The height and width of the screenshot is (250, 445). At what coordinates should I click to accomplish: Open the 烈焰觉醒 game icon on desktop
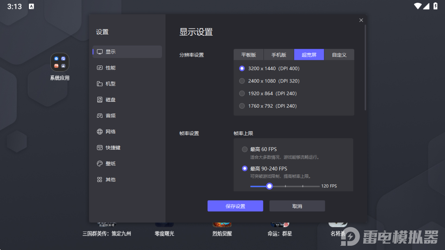(222, 224)
